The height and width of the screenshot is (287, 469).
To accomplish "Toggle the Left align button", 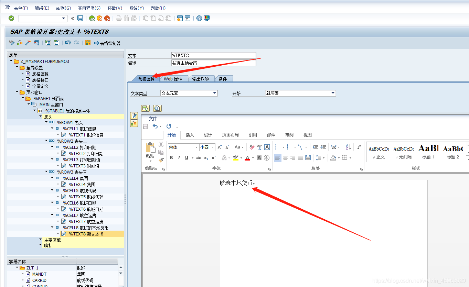I will (278, 158).
